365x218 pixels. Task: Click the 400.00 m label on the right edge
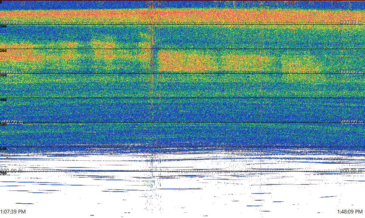(x=351, y=121)
